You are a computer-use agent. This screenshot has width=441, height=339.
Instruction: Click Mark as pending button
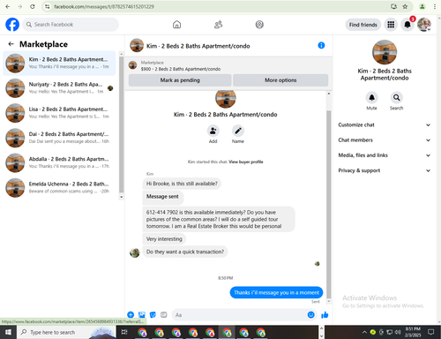(180, 80)
